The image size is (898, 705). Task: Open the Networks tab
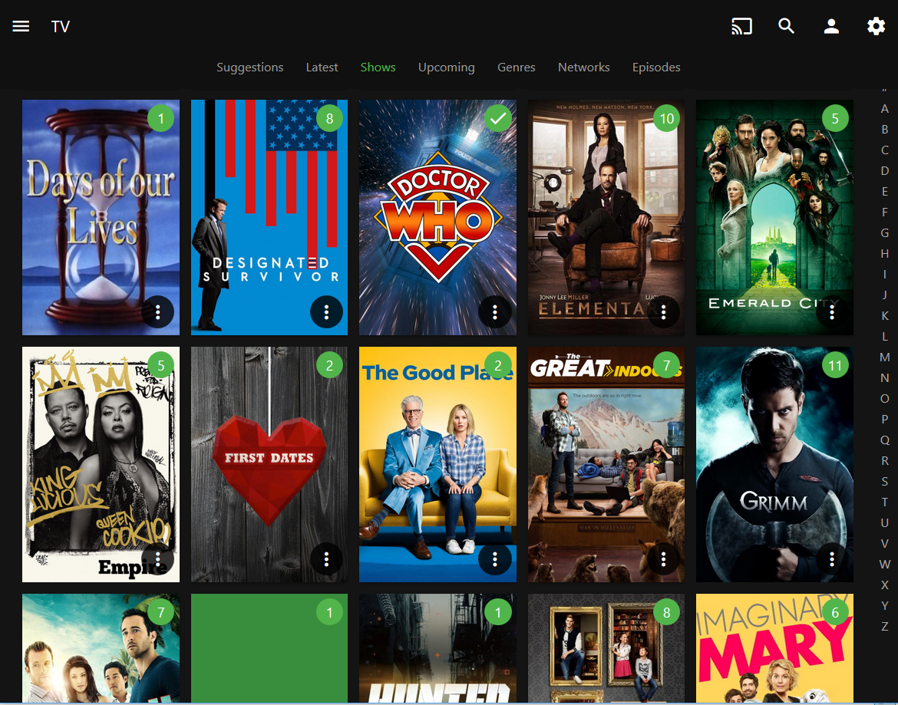(583, 68)
